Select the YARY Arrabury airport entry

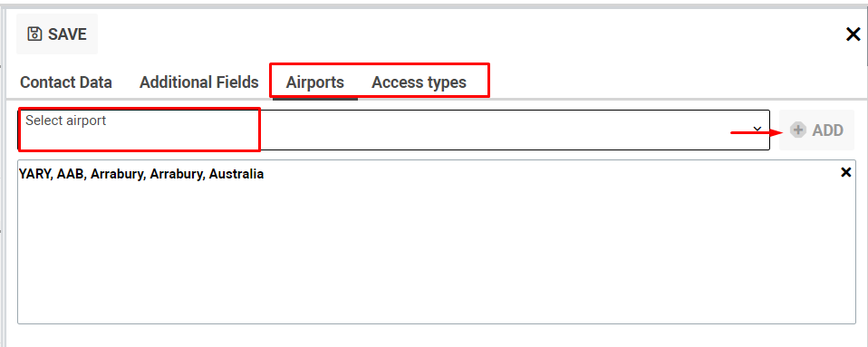point(141,174)
